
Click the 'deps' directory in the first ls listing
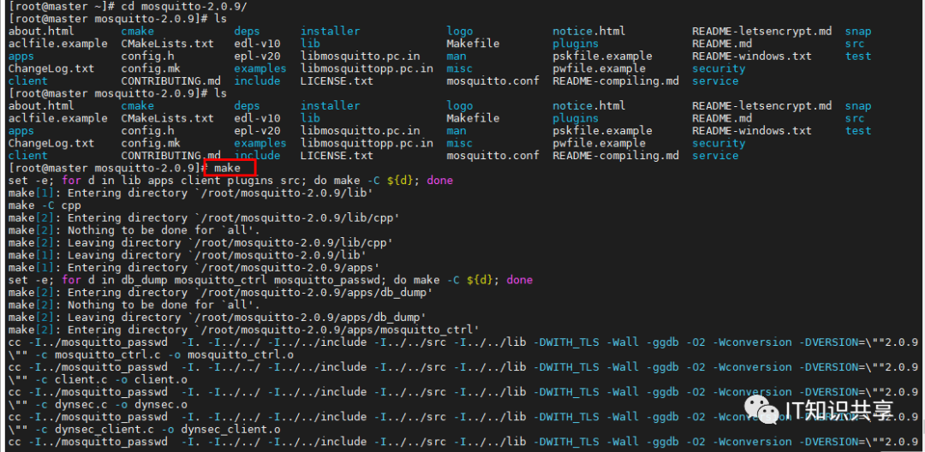click(247, 31)
